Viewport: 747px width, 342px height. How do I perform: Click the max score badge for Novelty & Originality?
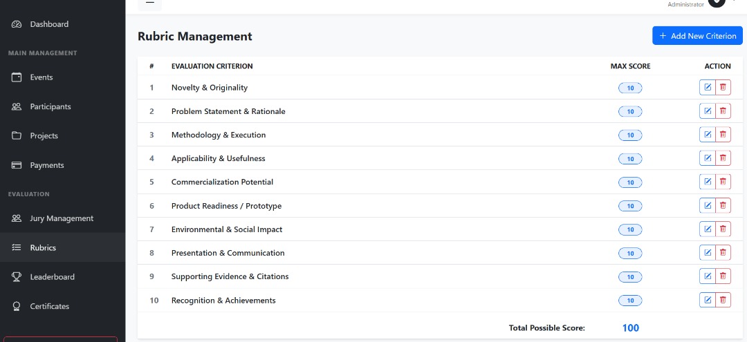630,88
